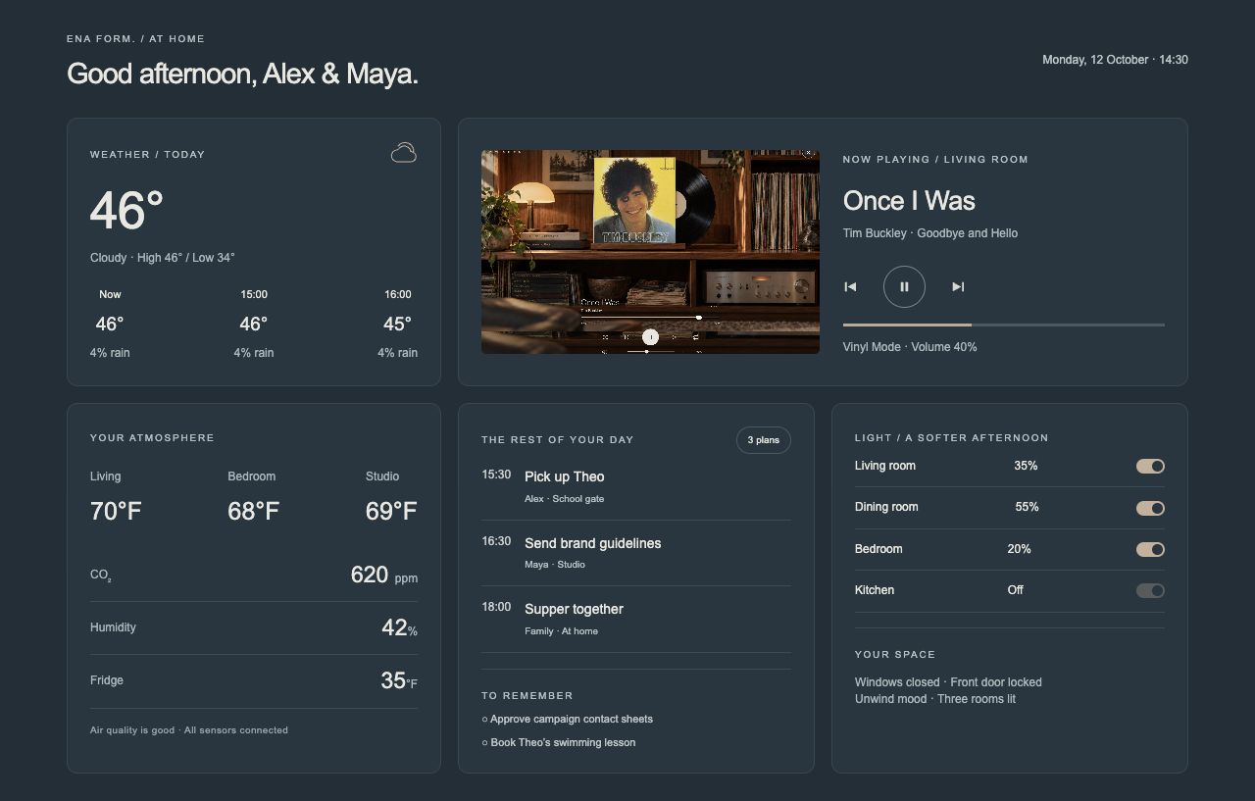Image resolution: width=1255 pixels, height=801 pixels.
Task: Turn on the Kitchen light switch
Action: point(1150,591)
